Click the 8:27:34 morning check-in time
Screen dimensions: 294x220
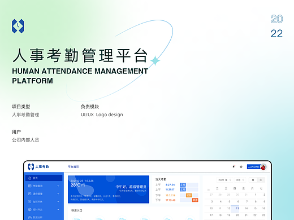[x=170, y=185]
